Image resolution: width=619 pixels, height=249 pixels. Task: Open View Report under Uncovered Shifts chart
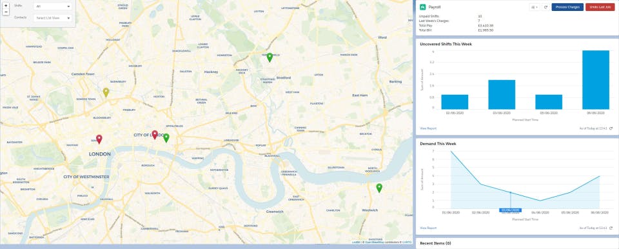pyautogui.click(x=428, y=128)
